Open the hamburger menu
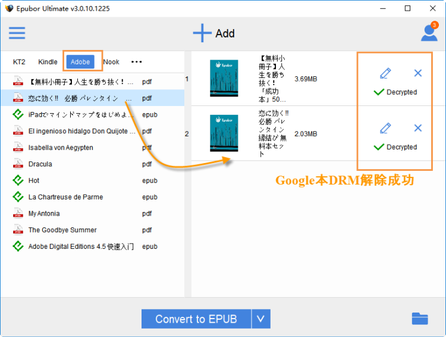This screenshot has height=337, width=446. 17,33
